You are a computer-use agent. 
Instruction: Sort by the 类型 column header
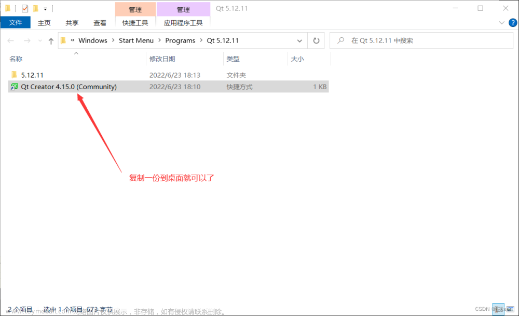pyautogui.click(x=233, y=59)
